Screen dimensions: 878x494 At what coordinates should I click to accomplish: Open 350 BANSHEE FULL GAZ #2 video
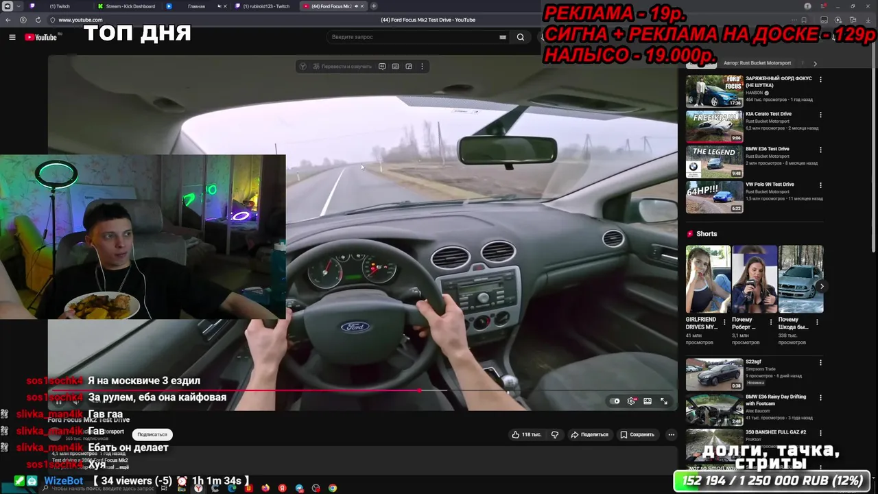point(714,445)
